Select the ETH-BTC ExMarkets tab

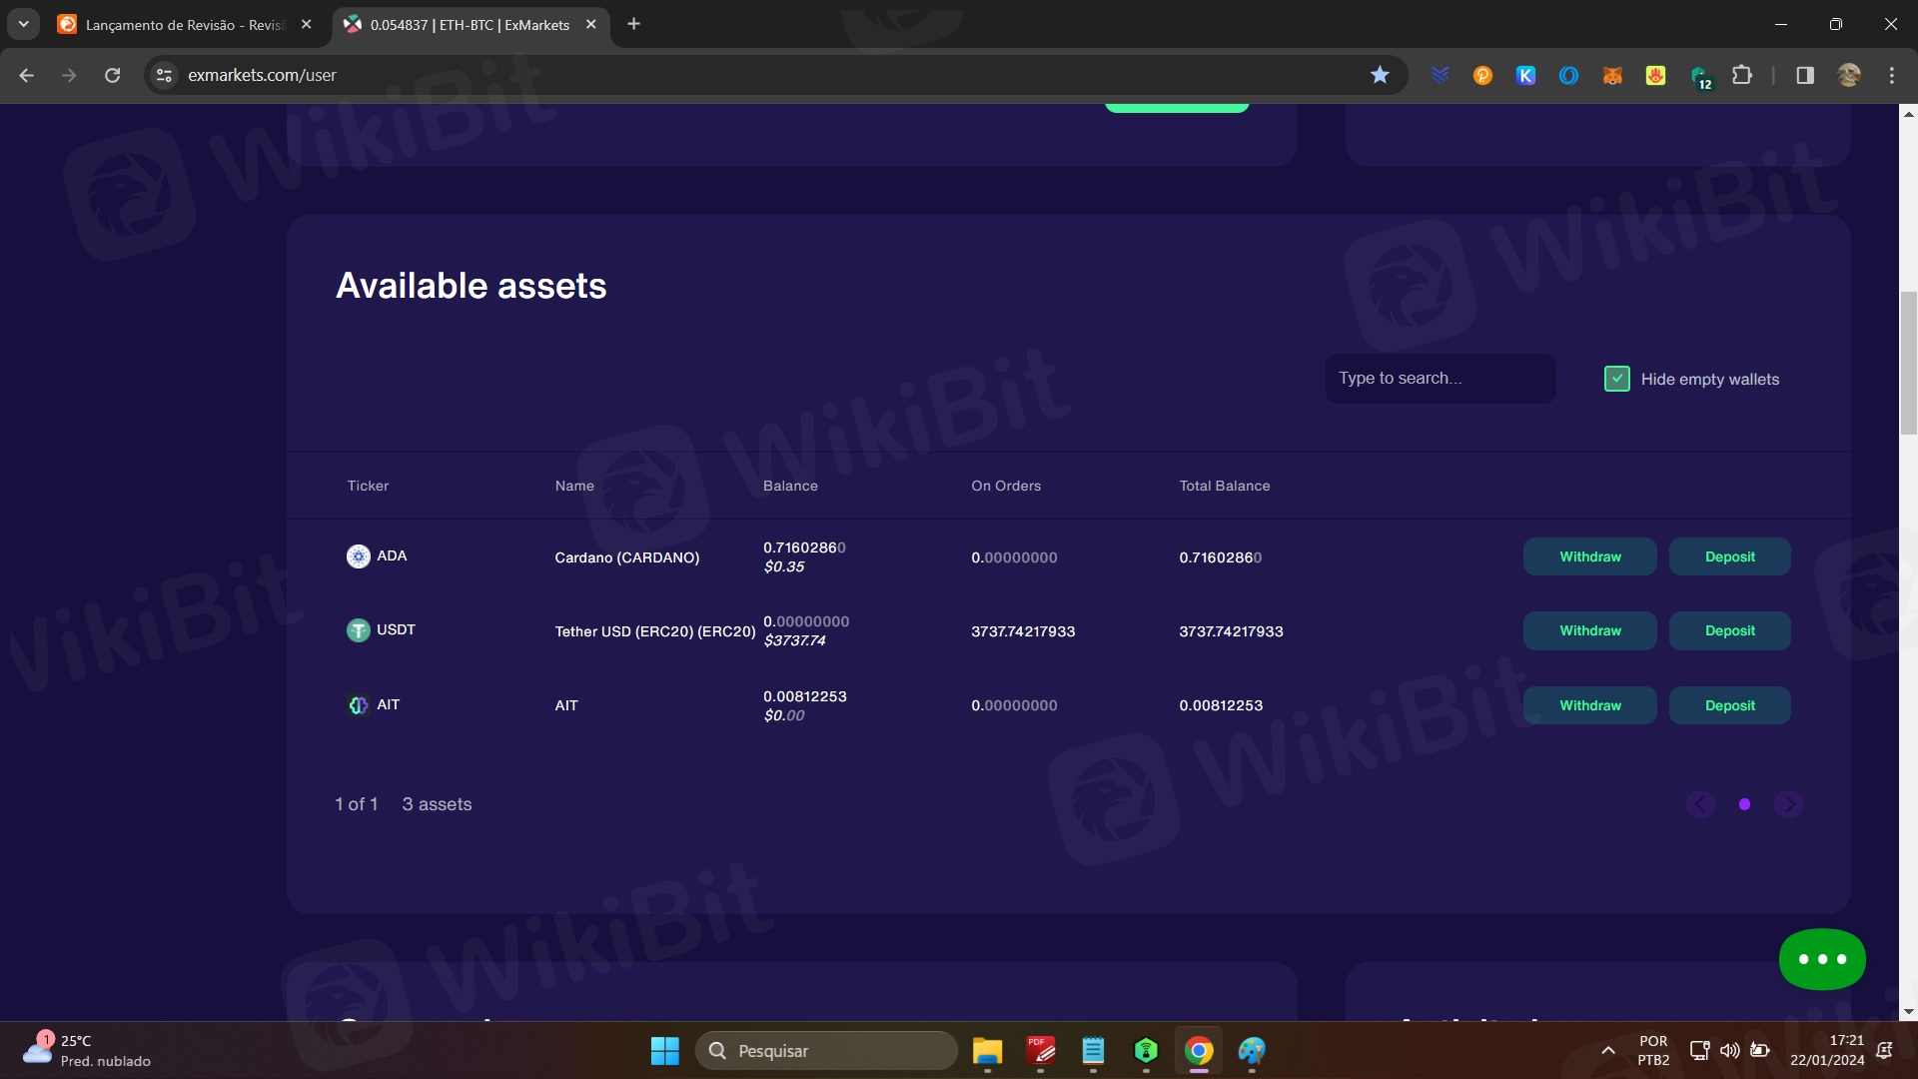(x=470, y=24)
